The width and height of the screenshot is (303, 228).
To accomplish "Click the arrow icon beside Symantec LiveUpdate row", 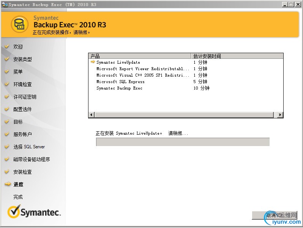I will tap(93, 62).
